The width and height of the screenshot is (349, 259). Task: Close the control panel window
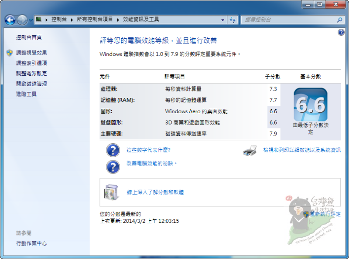(336, 4)
